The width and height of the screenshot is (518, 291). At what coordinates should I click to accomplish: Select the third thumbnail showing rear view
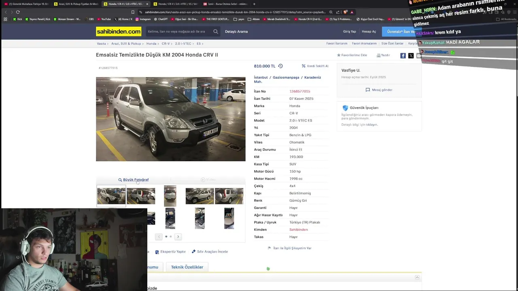(x=170, y=196)
